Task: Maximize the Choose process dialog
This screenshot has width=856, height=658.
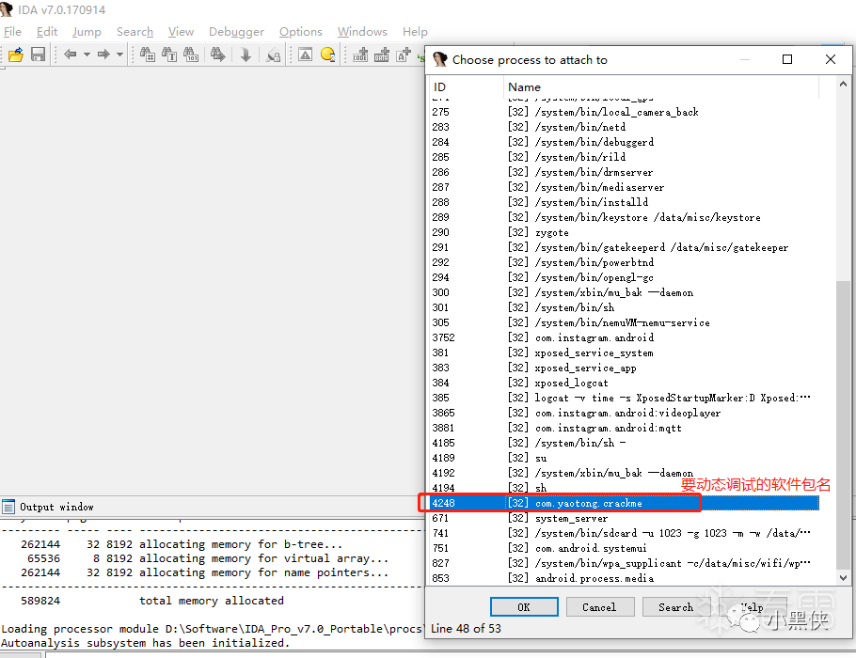Action: point(787,59)
